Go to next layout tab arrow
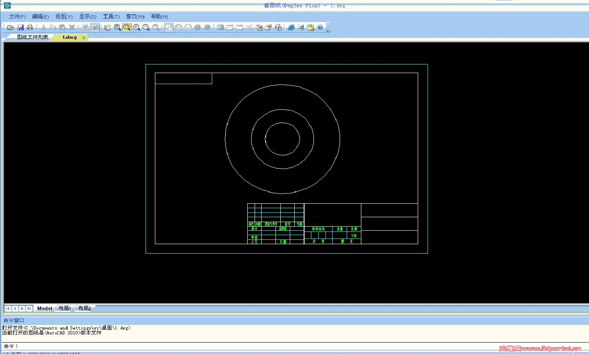The image size is (589, 354). coord(22,308)
